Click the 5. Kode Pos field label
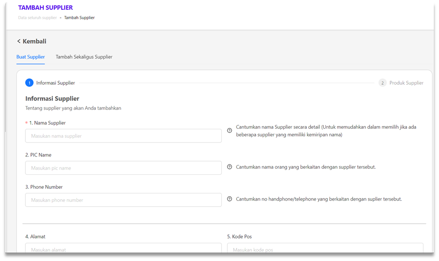This screenshot has width=439, height=261. 243,237
